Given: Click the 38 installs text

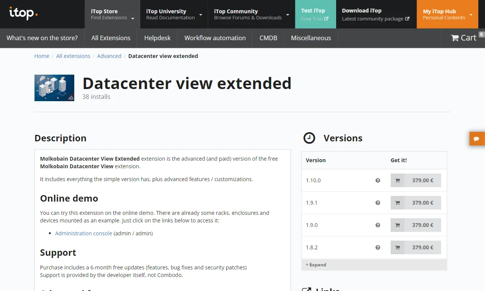Looking at the screenshot, I should (x=96, y=97).
